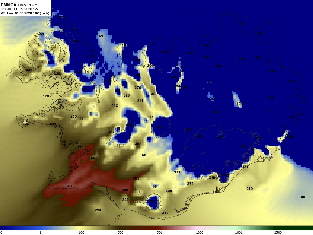Click the map value '59' near the east edge

[303, 197]
